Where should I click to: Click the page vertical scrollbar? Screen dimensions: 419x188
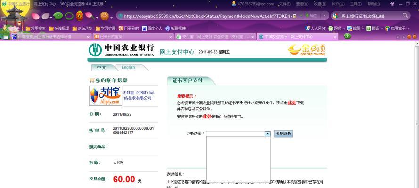coord(417,115)
